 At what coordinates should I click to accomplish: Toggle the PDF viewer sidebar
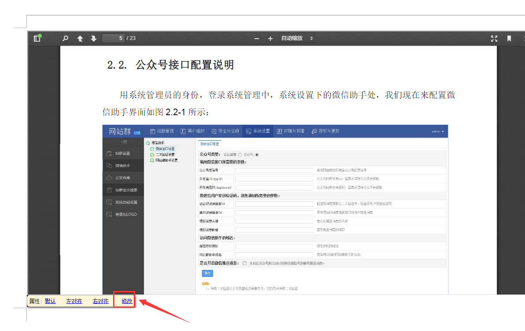click(37, 38)
